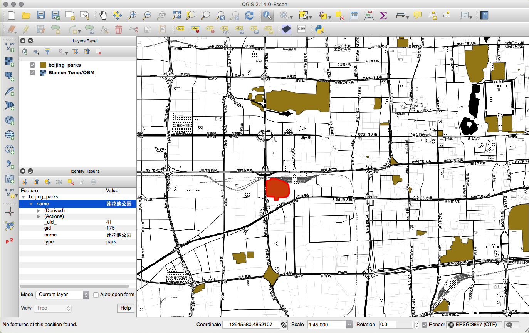Click the Coordinate input field
The height and width of the screenshot is (333, 529).
click(x=251, y=325)
